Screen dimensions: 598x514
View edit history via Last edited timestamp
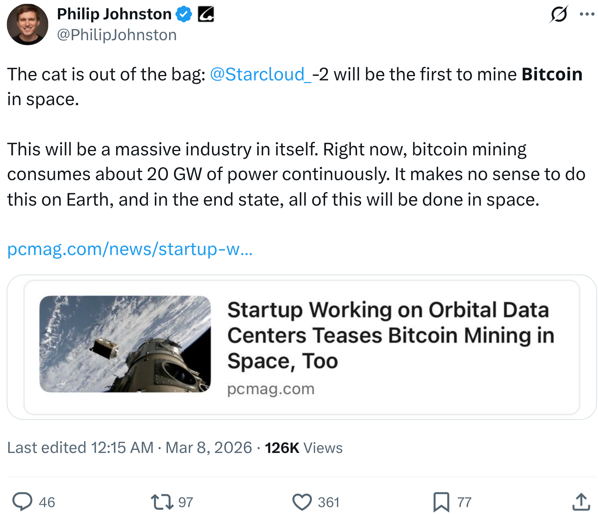coord(129,448)
